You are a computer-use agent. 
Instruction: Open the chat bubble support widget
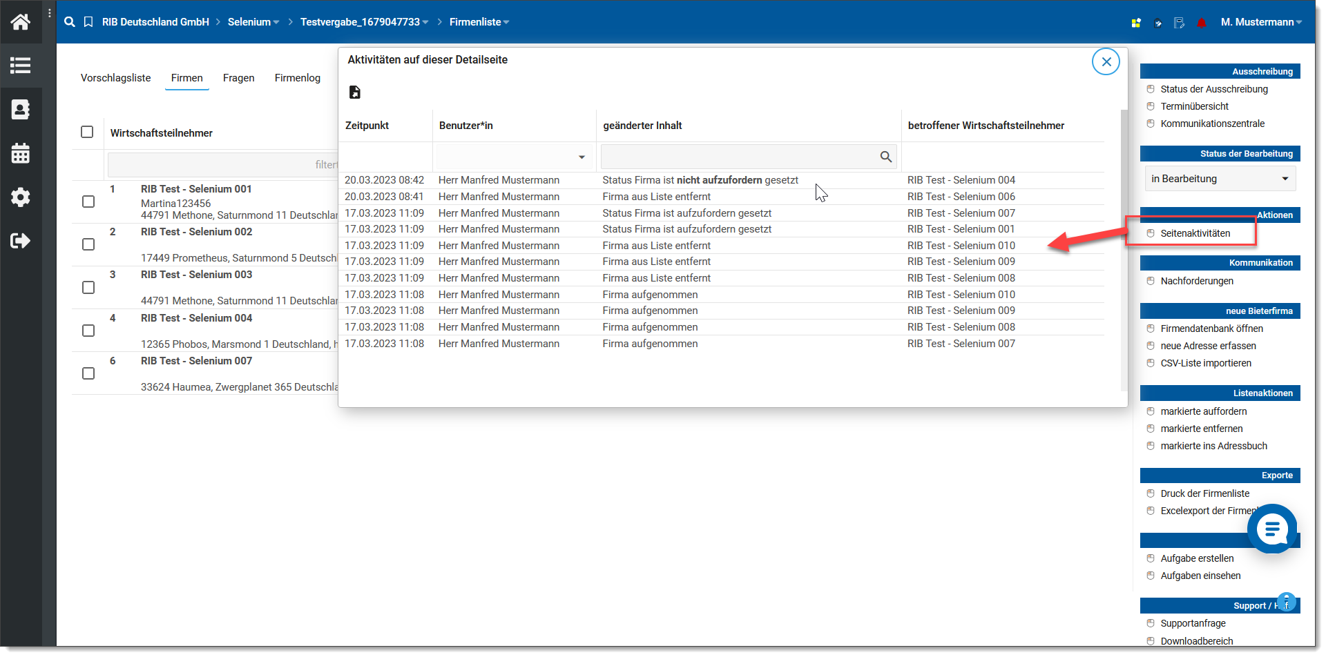[x=1272, y=529]
